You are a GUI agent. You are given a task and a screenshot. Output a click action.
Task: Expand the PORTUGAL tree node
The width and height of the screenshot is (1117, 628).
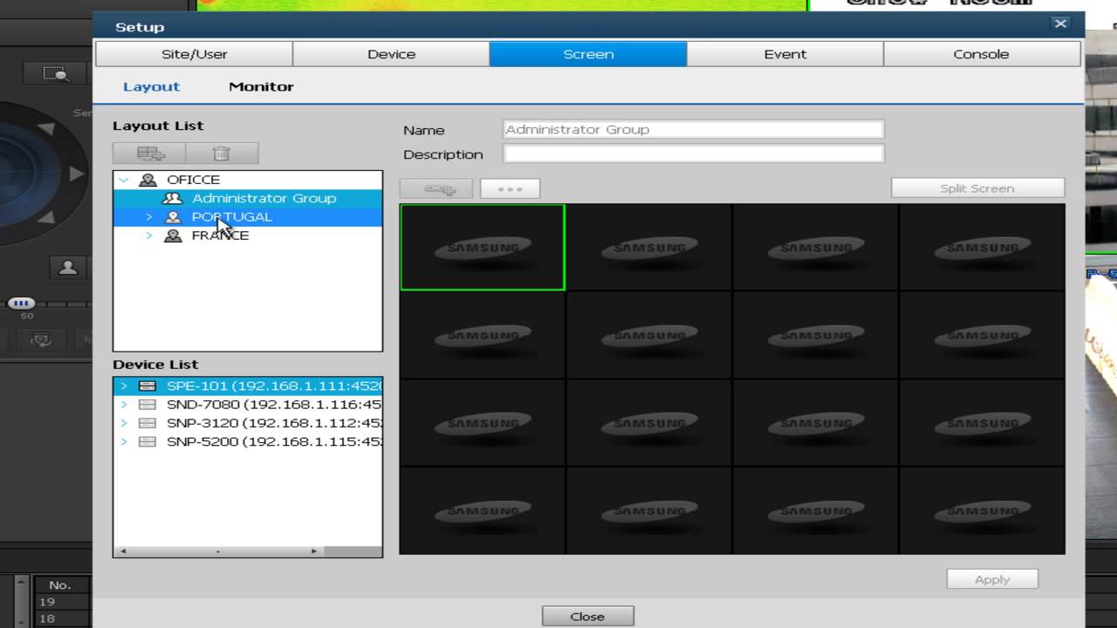(149, 217)
